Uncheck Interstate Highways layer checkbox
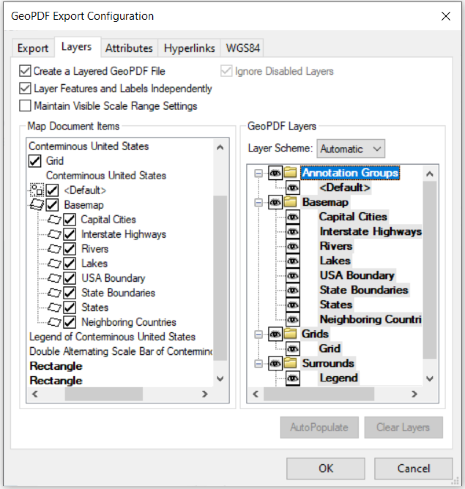The height and width of the screenshot is (489, 465). click(x=70, y=234)
